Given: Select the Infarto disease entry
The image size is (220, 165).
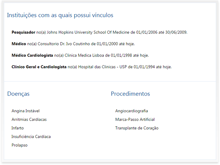Looking at the screenshot, I should click(x=17, y=128).
